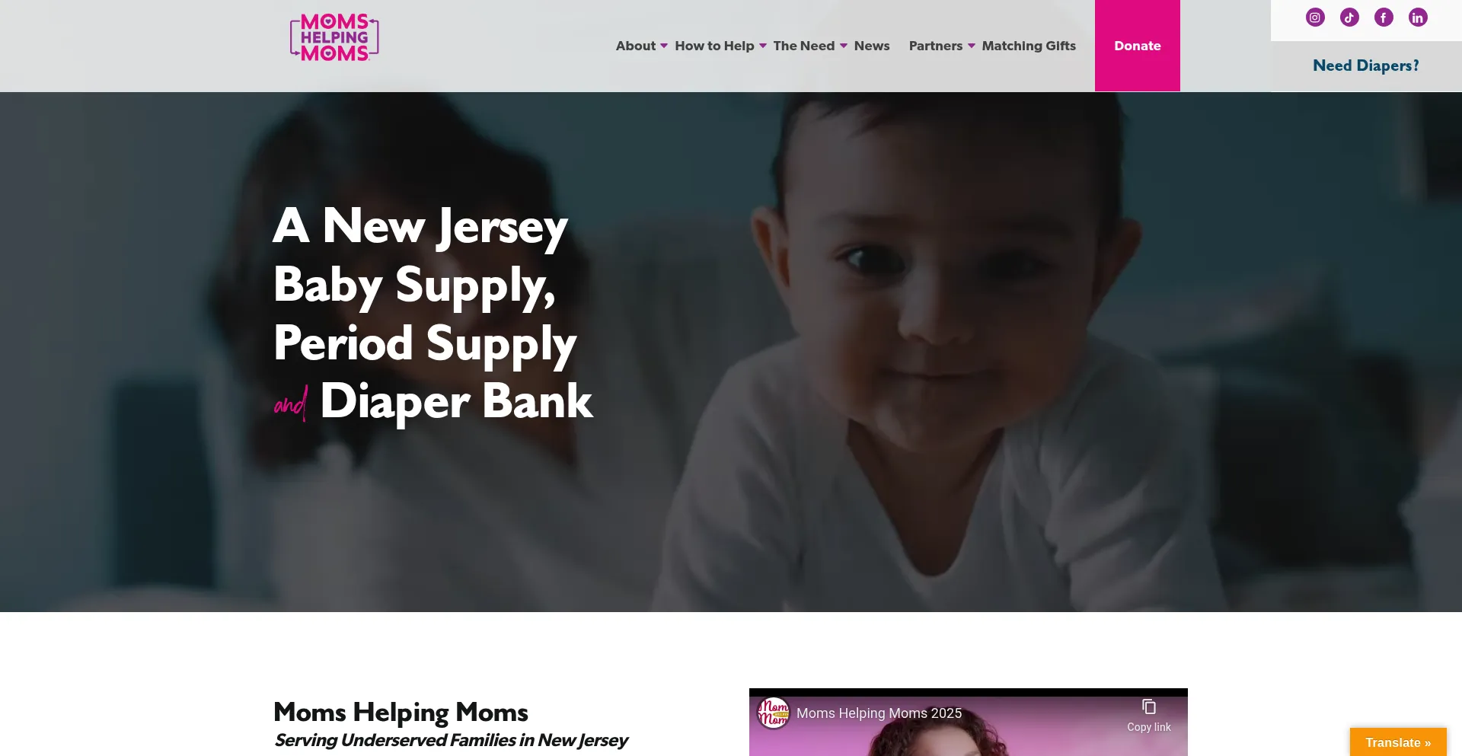Click the pink Donate button
Viewport: 1462px width, 756px height.
1138,46
